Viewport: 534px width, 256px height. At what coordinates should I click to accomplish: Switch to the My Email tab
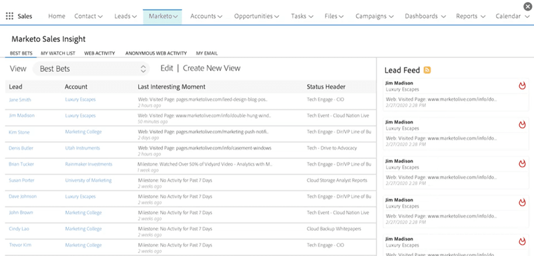207,53
